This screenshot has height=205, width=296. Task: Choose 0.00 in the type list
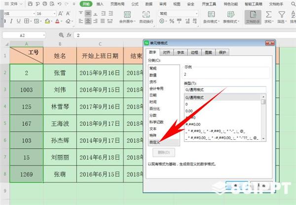(x=222, y=111)
